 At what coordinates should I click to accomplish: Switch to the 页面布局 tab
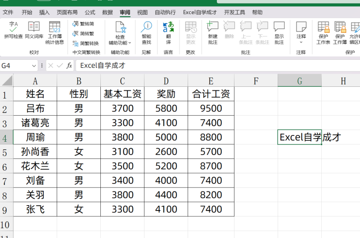coord(67,12)
